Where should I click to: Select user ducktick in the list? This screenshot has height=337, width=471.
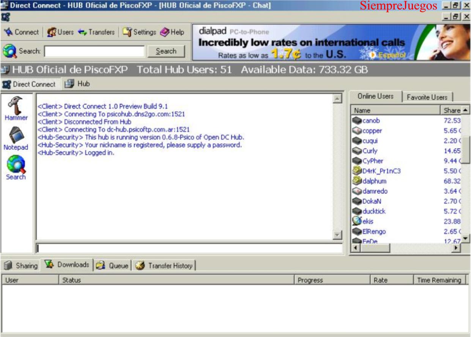374,211
